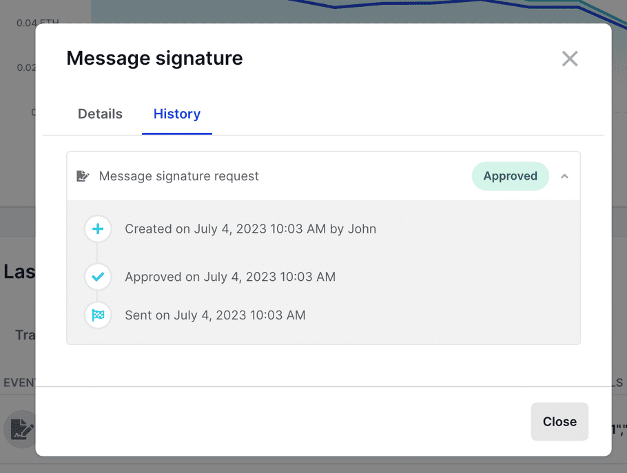This screenshot has width=627, height=473.
Task: Click the 'Created on July 4, 2023' entry
Action: tap(250, 229)
